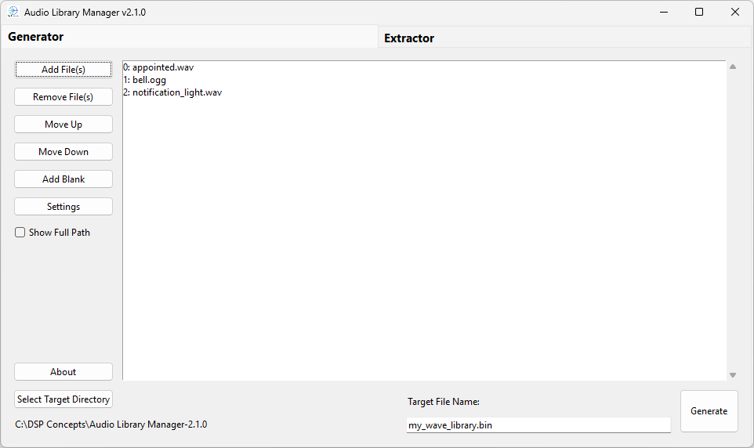This screenshot has width=754, height=448.
Task: Open the About dialog
Action: coord(63,372)
